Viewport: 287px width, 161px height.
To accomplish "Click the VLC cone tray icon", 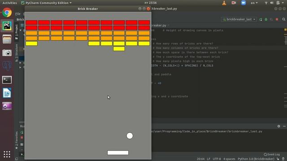I will [224, 3].
